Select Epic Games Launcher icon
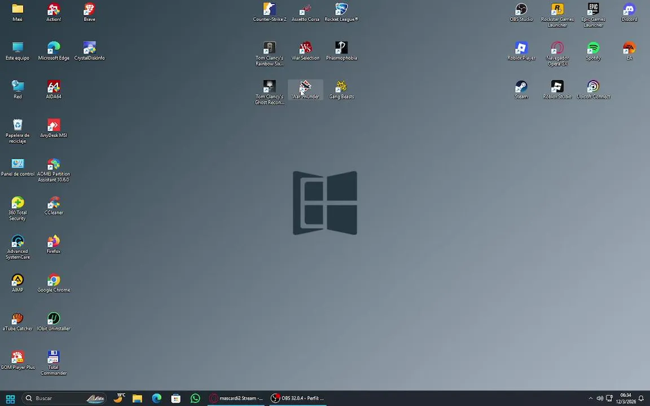The height and width of the screenshot is (406, 650). tap(593, 15)
